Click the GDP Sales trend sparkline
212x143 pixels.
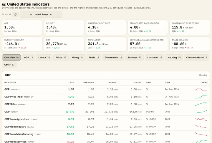201,104
